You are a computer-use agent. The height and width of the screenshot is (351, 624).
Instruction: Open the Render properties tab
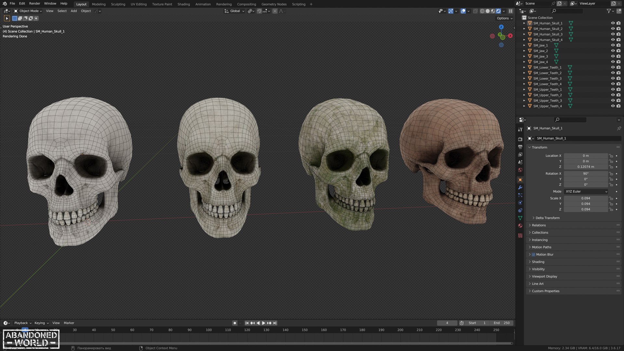(x=520, y=139)
